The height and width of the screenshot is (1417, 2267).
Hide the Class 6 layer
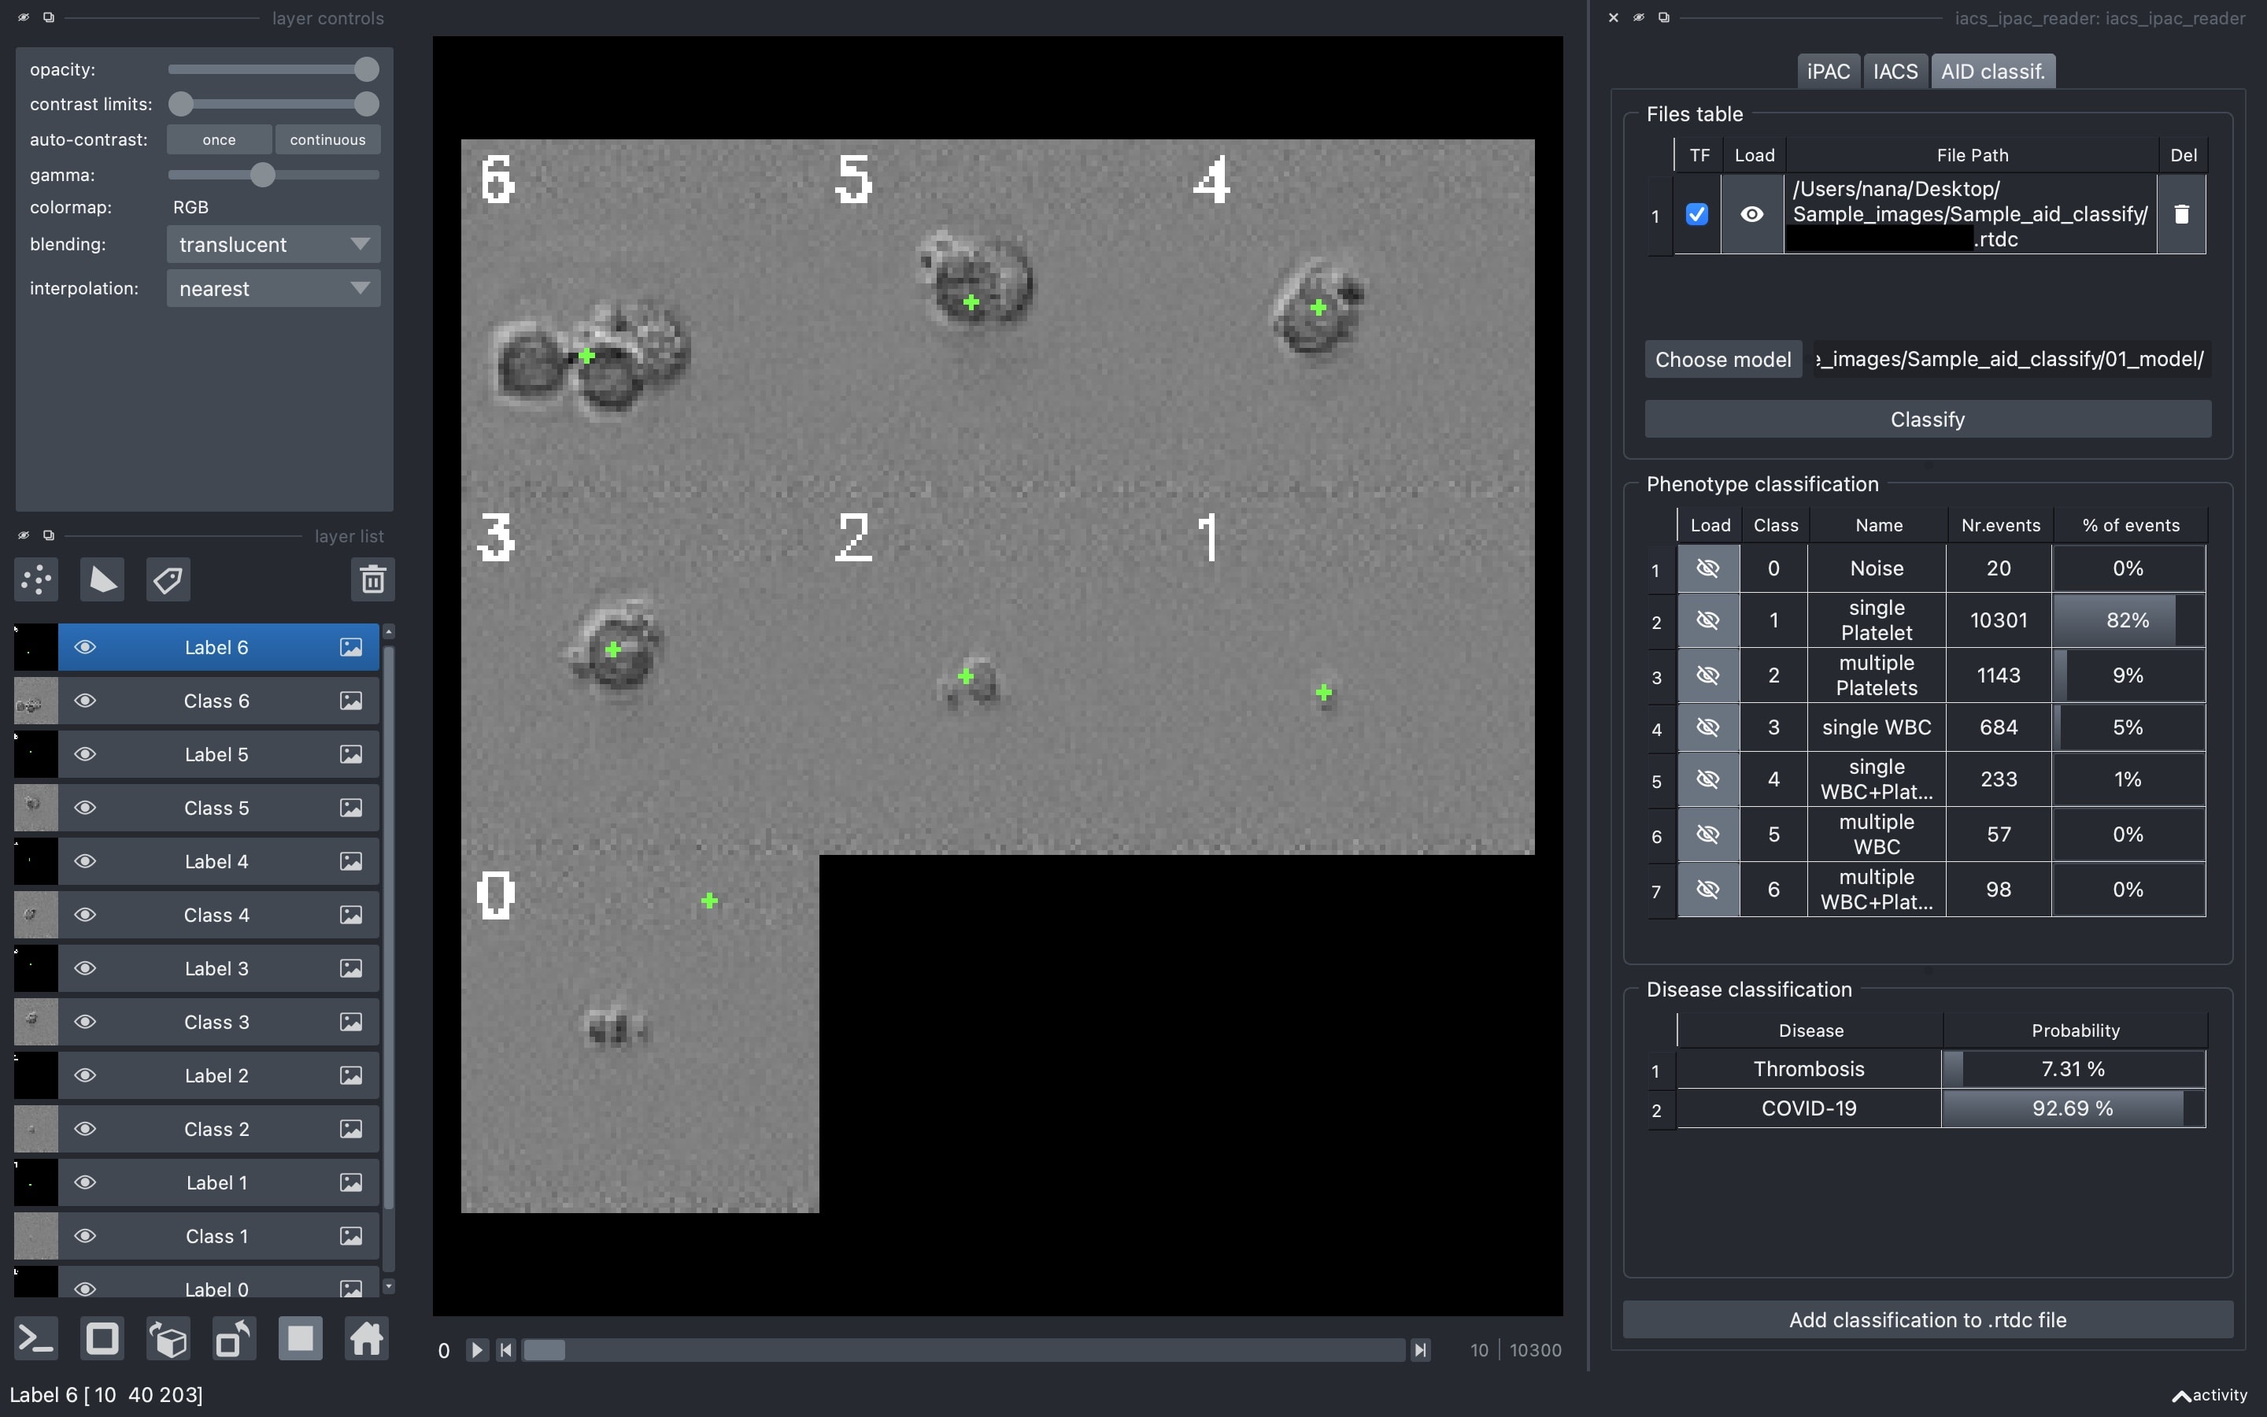[85, 701]
